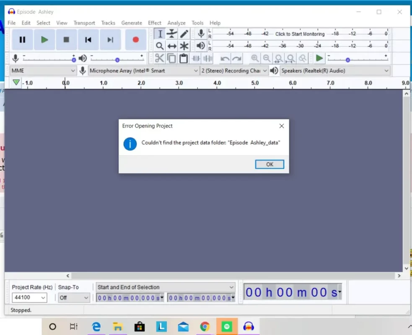Click the horizontal scrollbar right arrow
The image size is (412, 335).
coord(399,276)
